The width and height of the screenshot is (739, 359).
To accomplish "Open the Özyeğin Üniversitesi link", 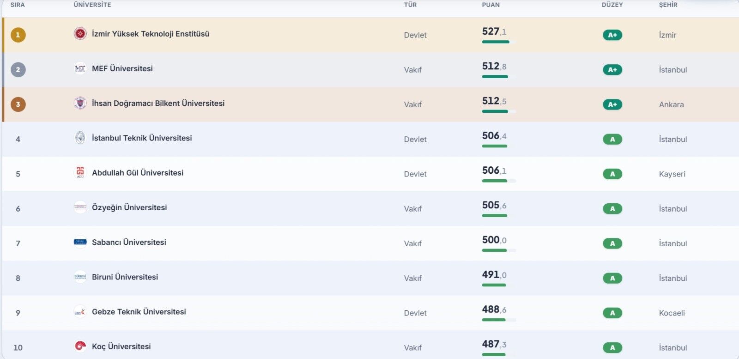I will tap(129, 207).
